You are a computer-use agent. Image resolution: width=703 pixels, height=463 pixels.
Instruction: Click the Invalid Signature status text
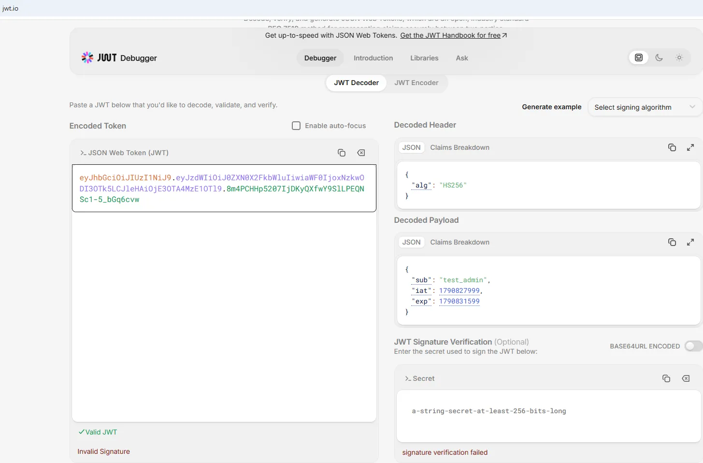pos(104,451)
